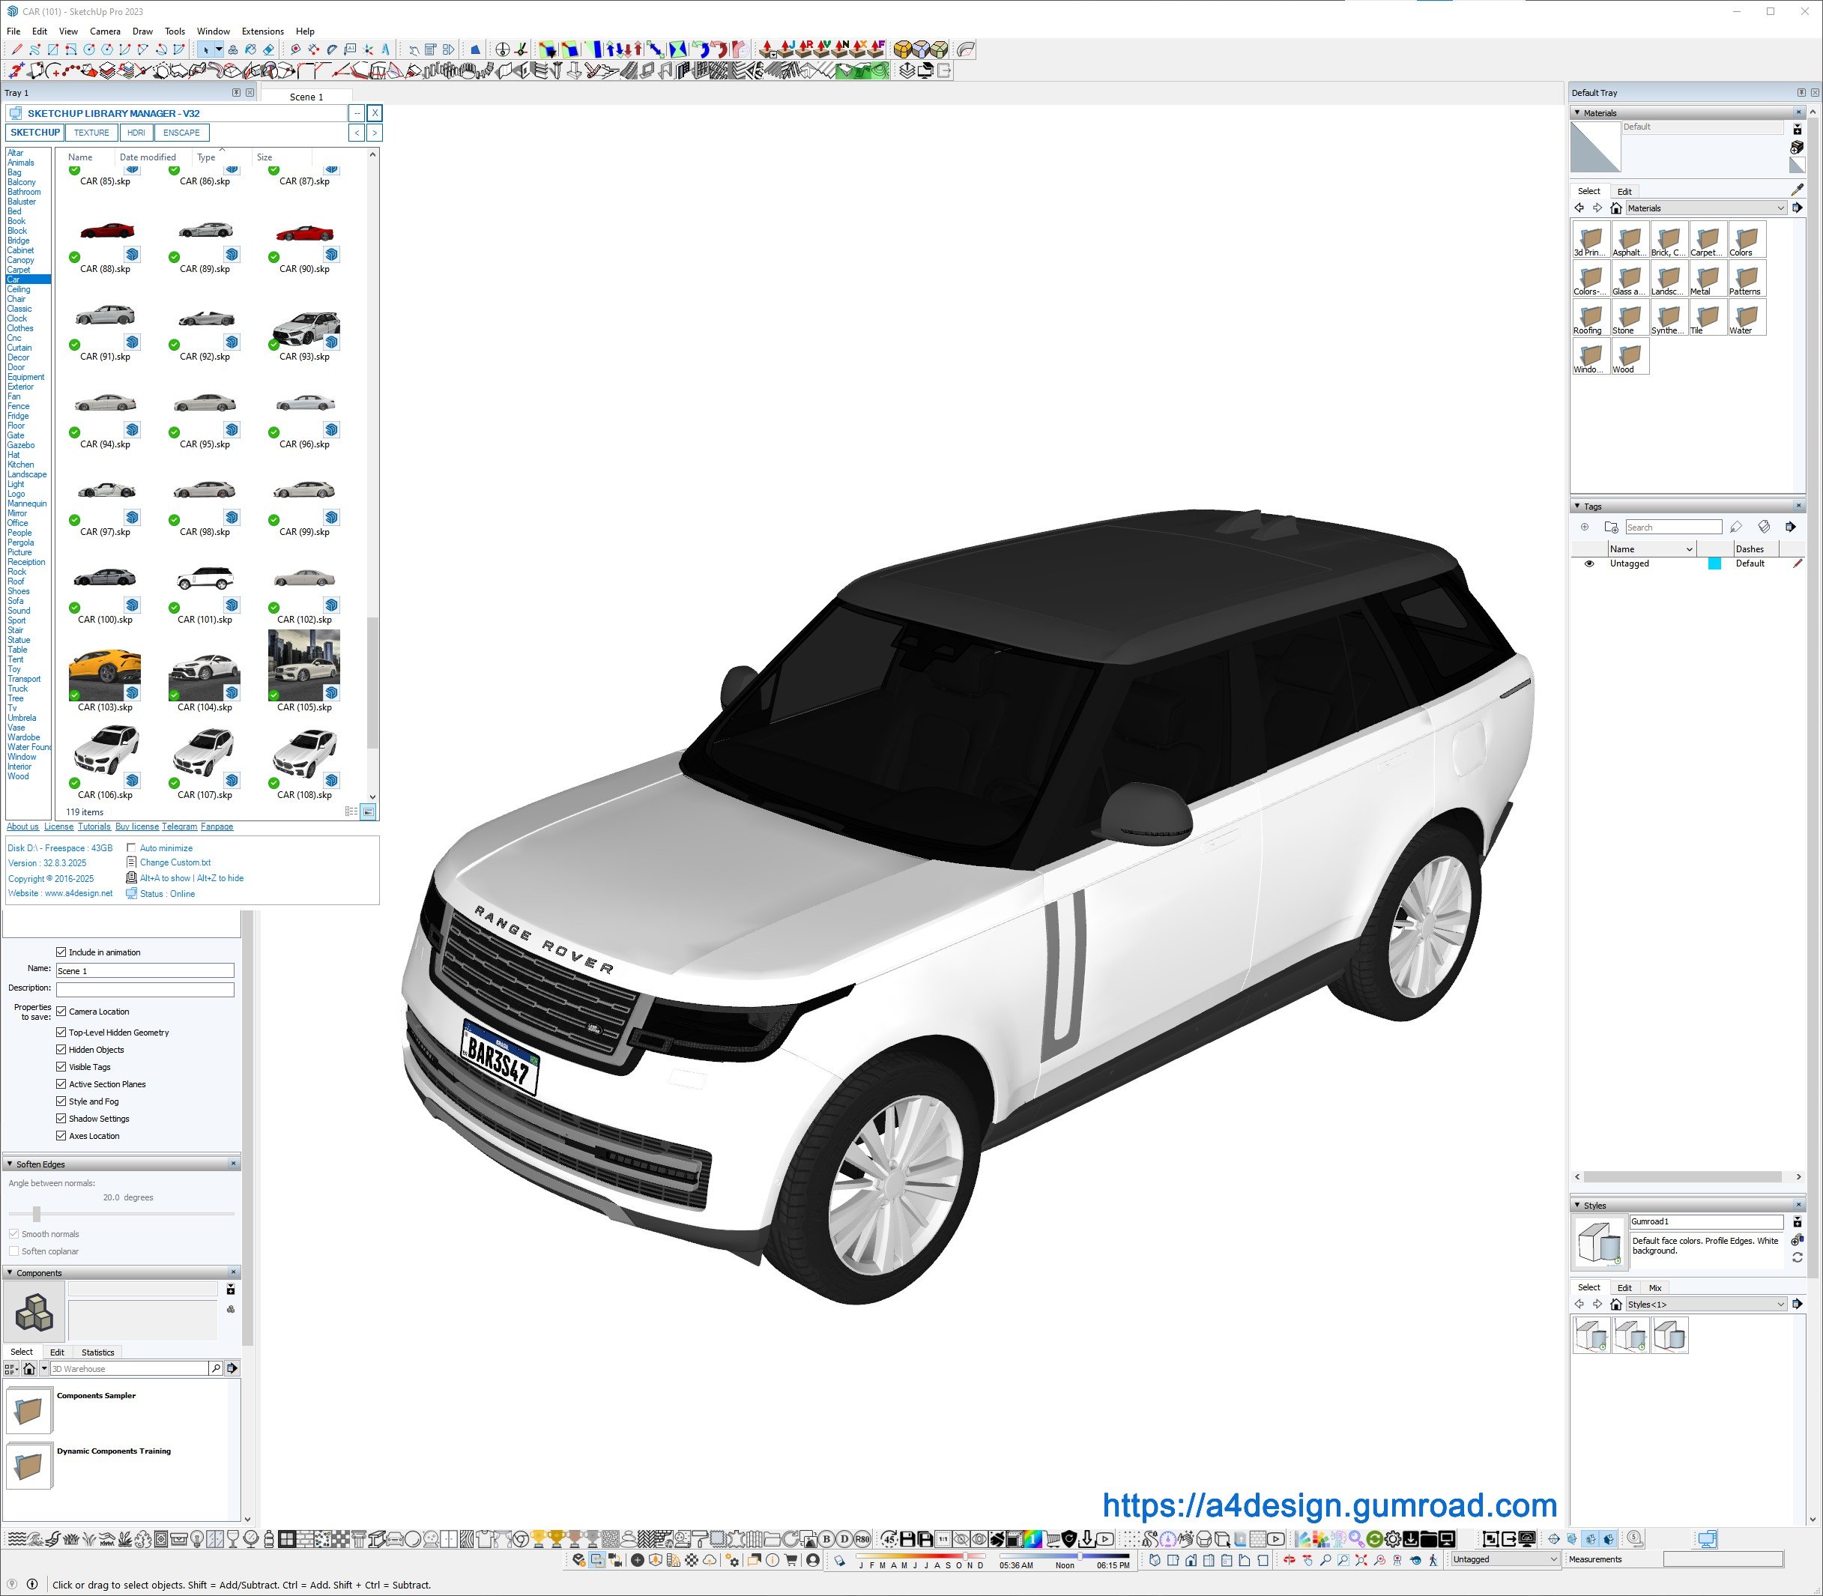Click the Untagged tag pencil icon

1798,563
